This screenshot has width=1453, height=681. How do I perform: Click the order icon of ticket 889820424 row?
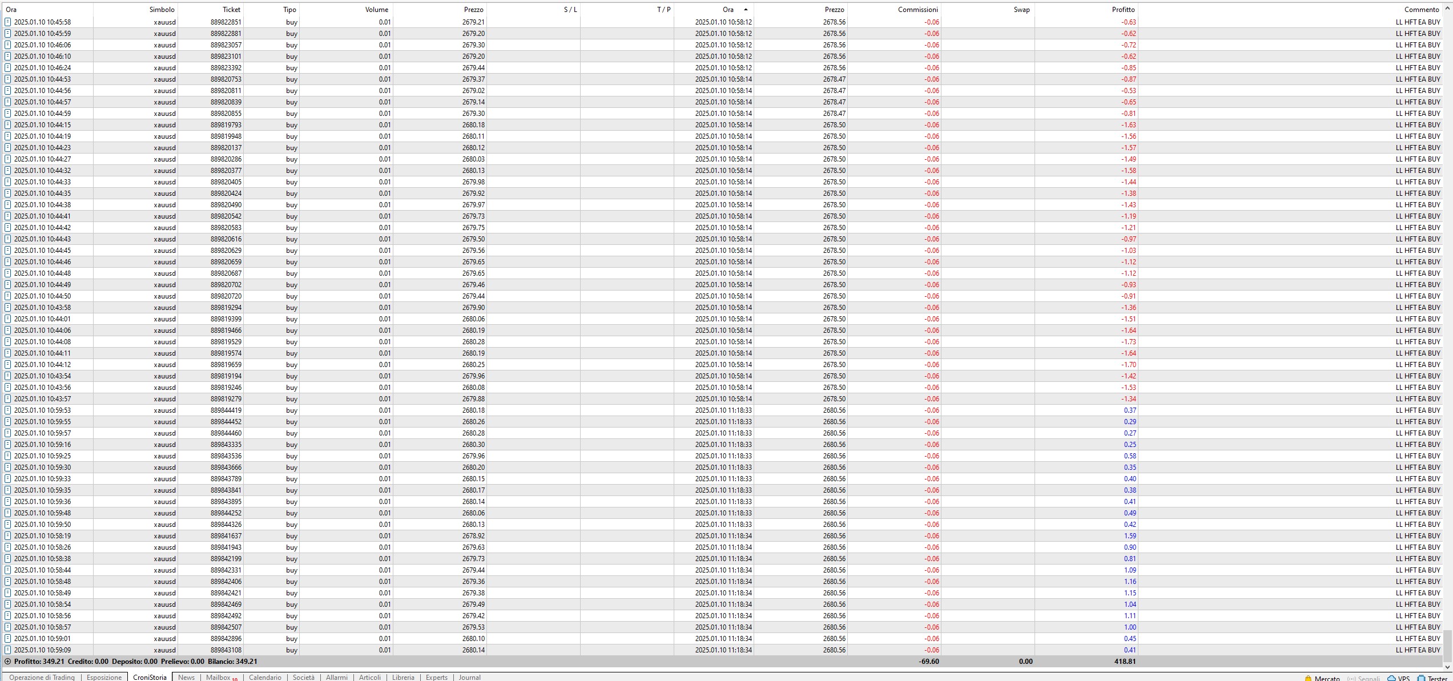pos(8,194)
